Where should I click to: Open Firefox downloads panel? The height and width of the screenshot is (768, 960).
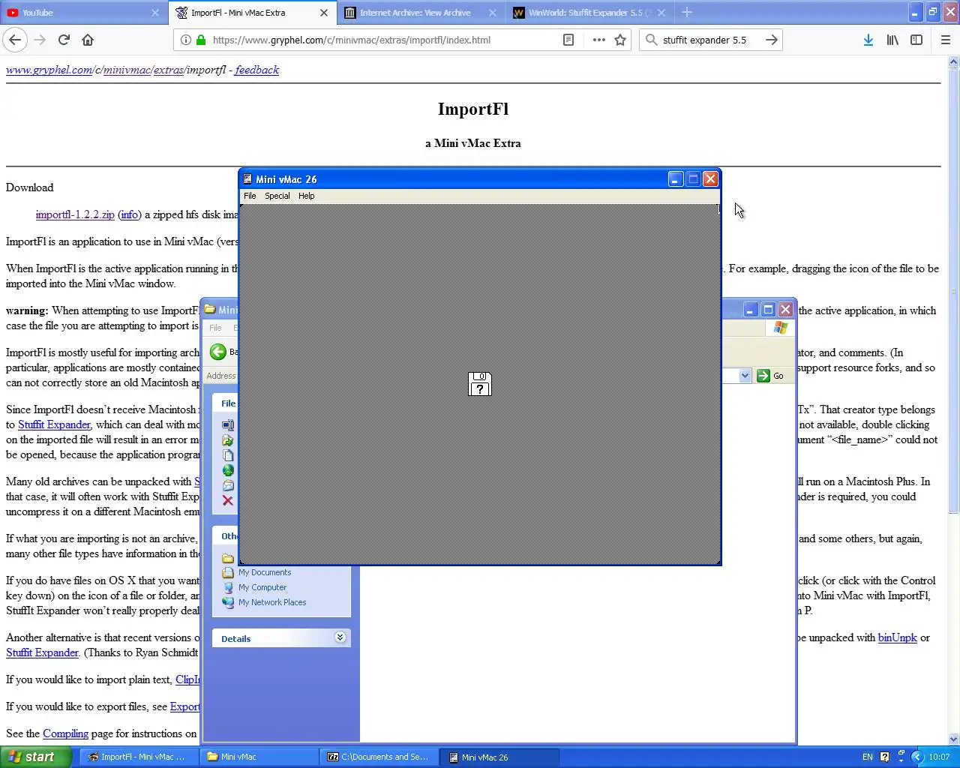pos(868,40)
